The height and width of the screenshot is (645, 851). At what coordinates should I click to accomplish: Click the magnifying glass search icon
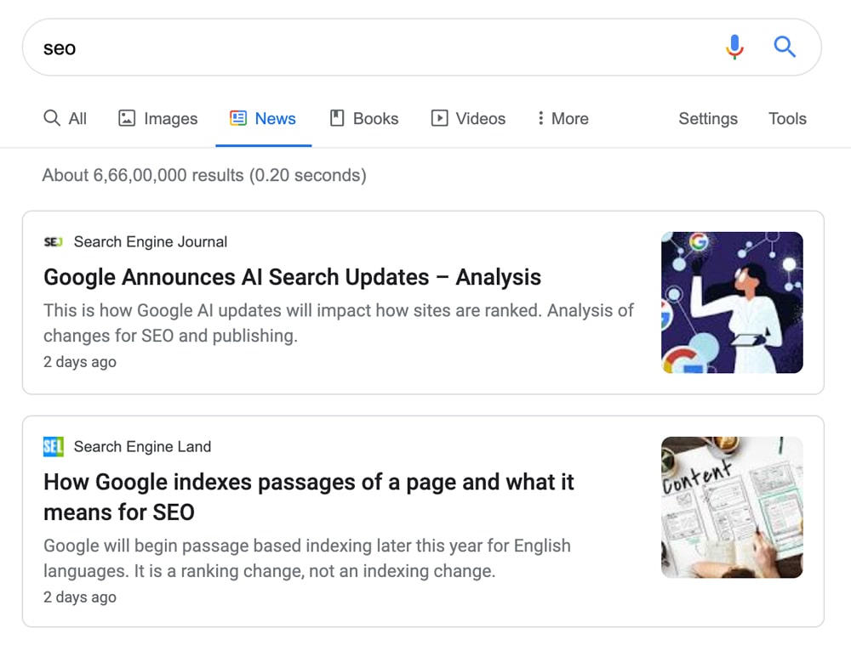[784, 48]
